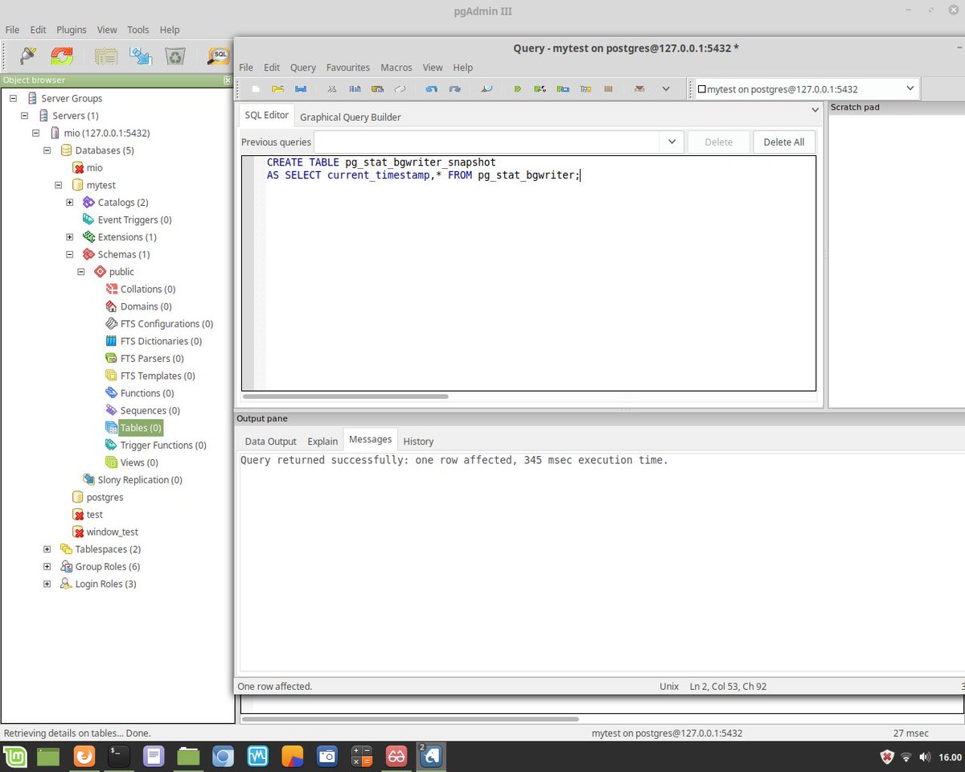Select the Tables (0) tree item
The image size is (965, 772).
pos(140,427)
